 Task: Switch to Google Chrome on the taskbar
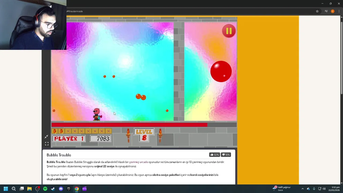(x=77, y=189)
